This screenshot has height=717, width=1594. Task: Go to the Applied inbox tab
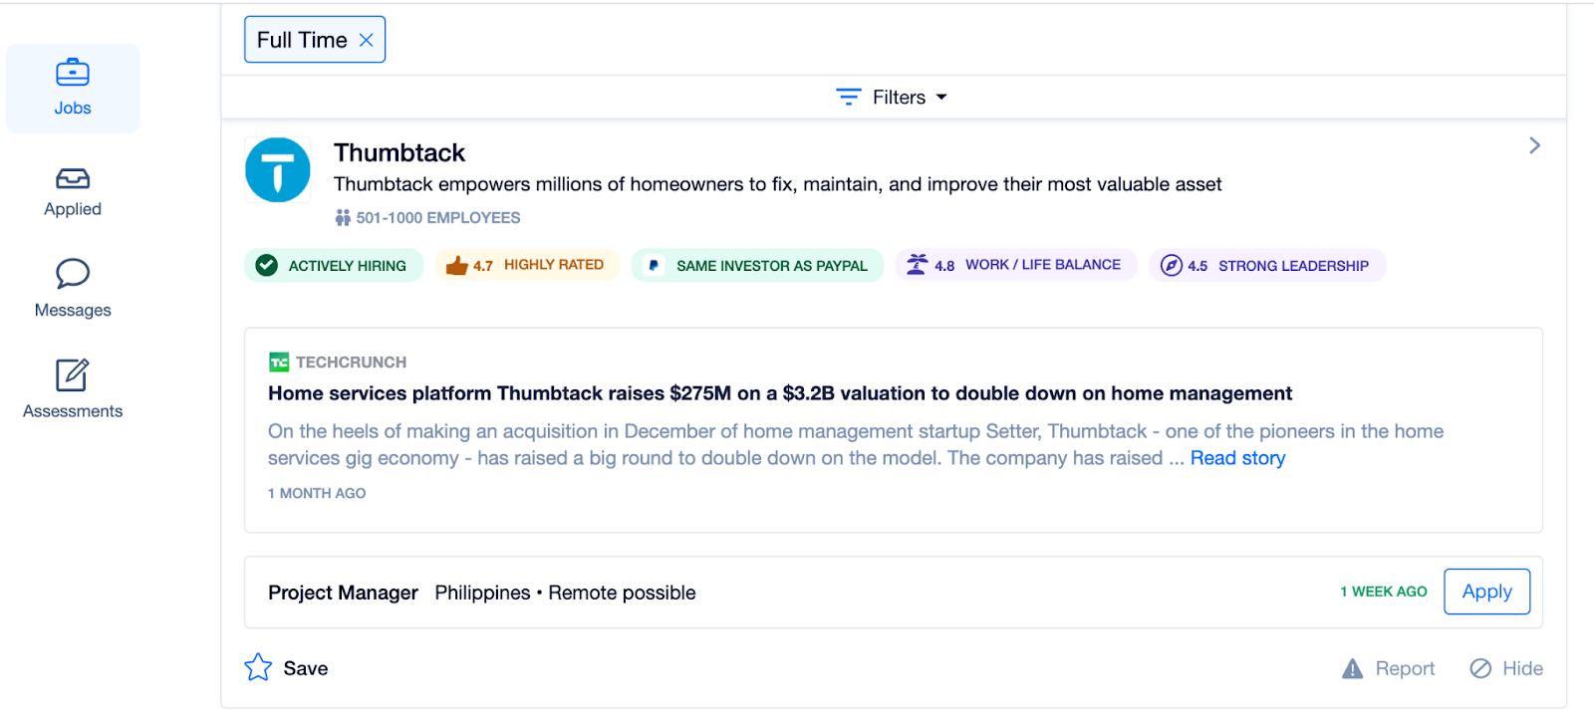73,179
